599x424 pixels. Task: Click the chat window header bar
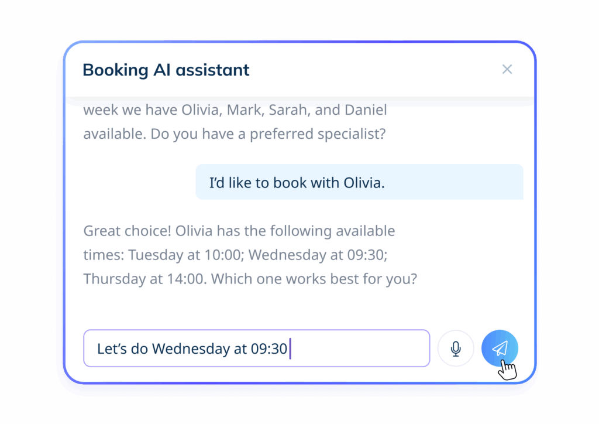[x=299, y=70]
